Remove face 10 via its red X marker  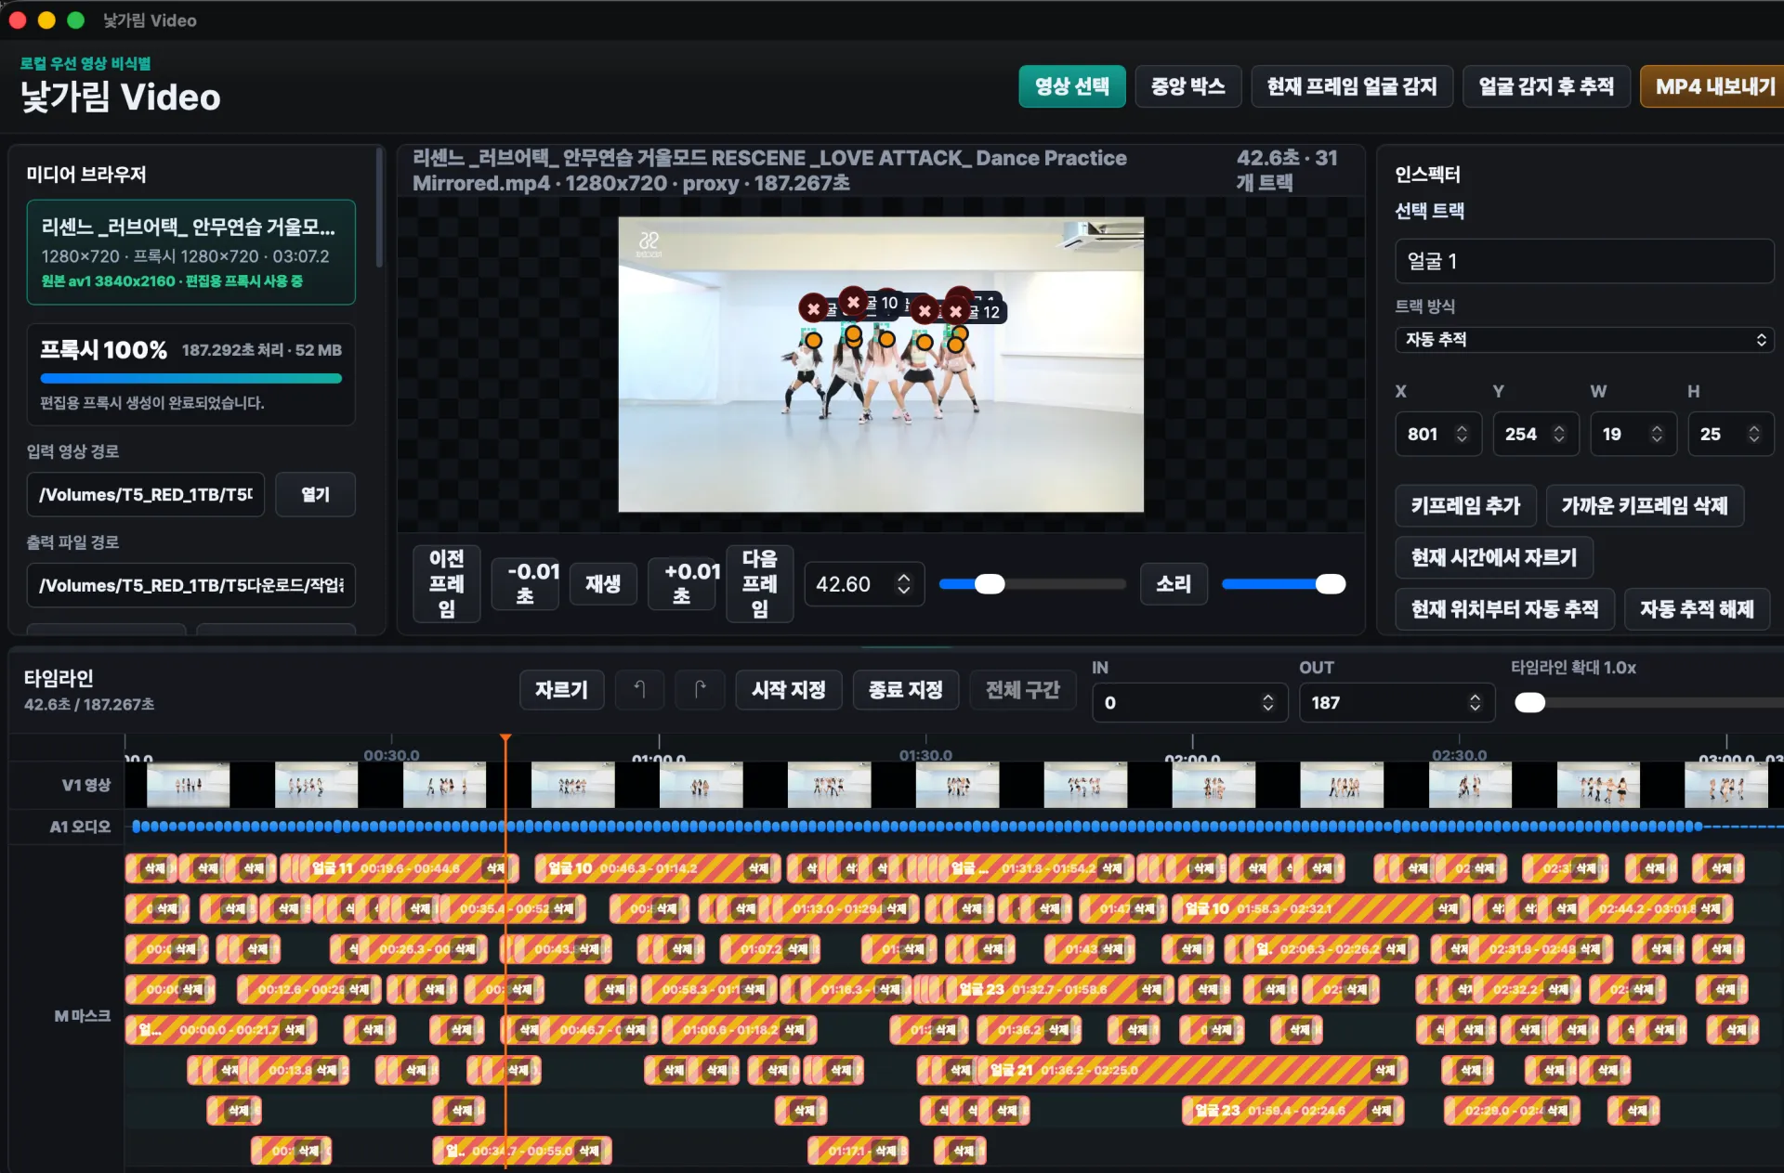coord(853,302)
